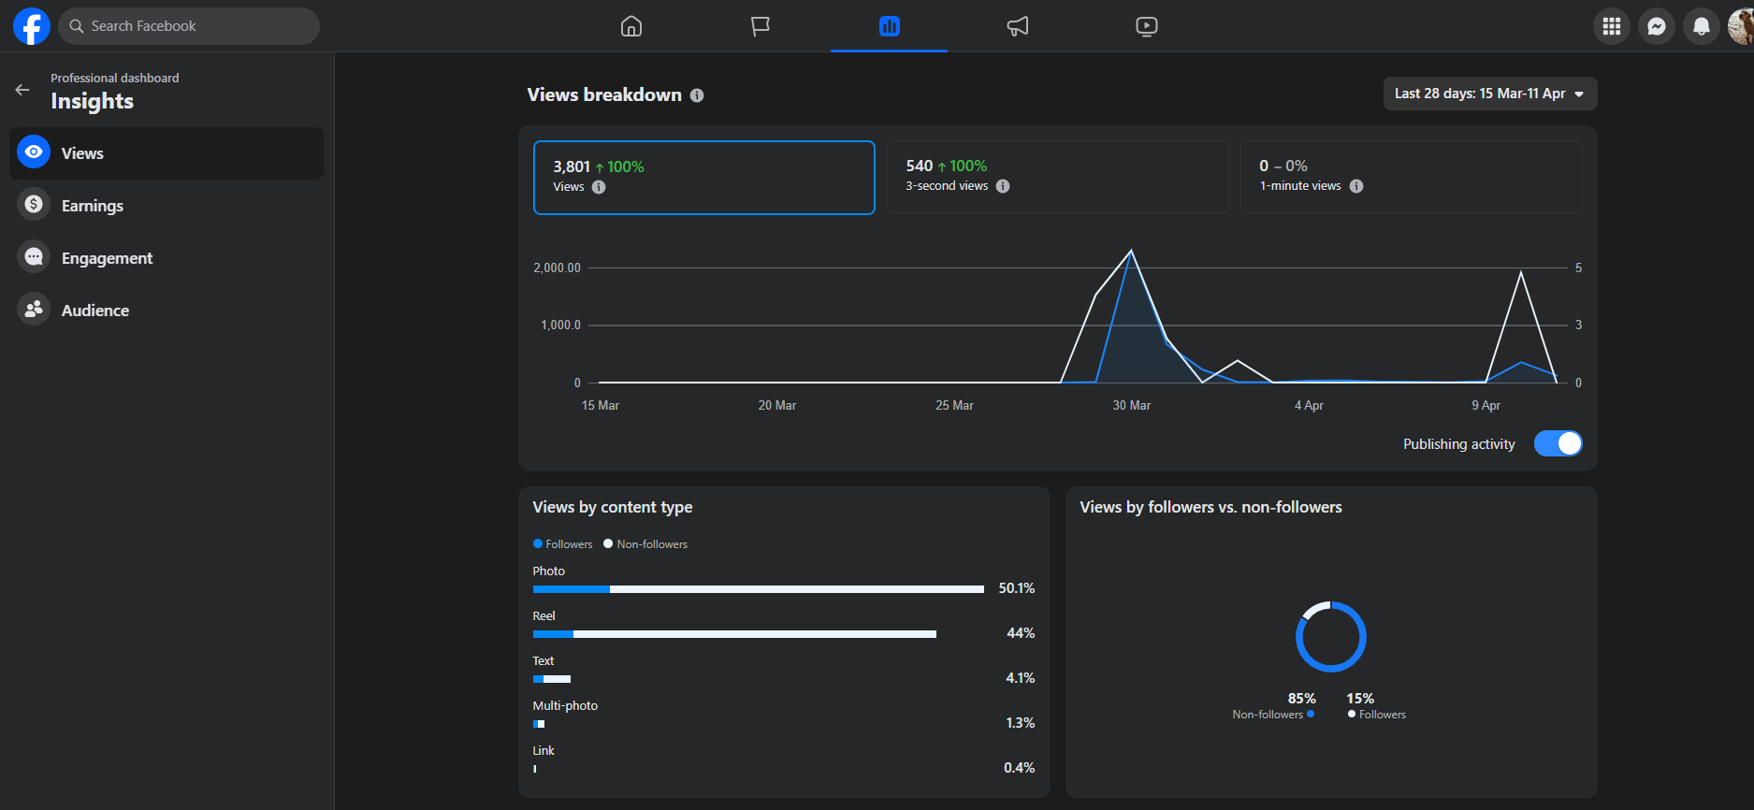
Task: Expand the Last 28 days date dropdown
Action: [x=1490, y=94]
